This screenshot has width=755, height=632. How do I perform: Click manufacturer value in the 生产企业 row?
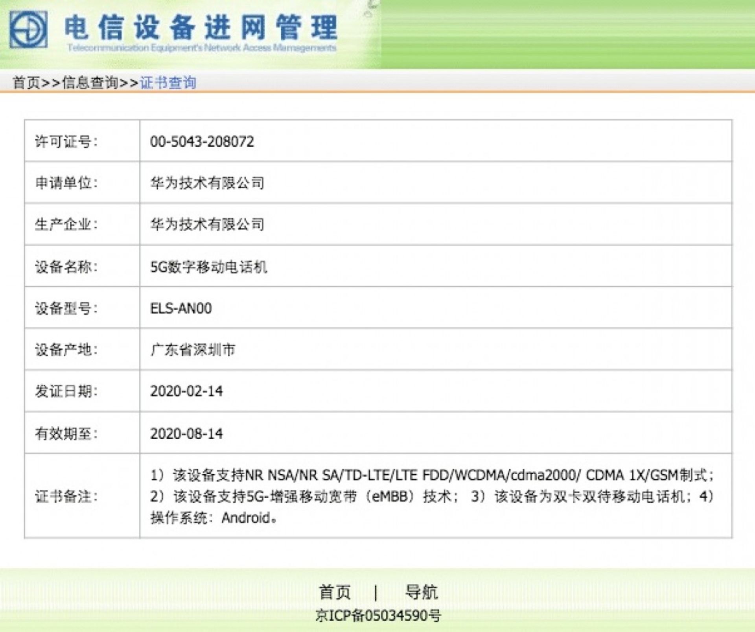click(208, 225)
